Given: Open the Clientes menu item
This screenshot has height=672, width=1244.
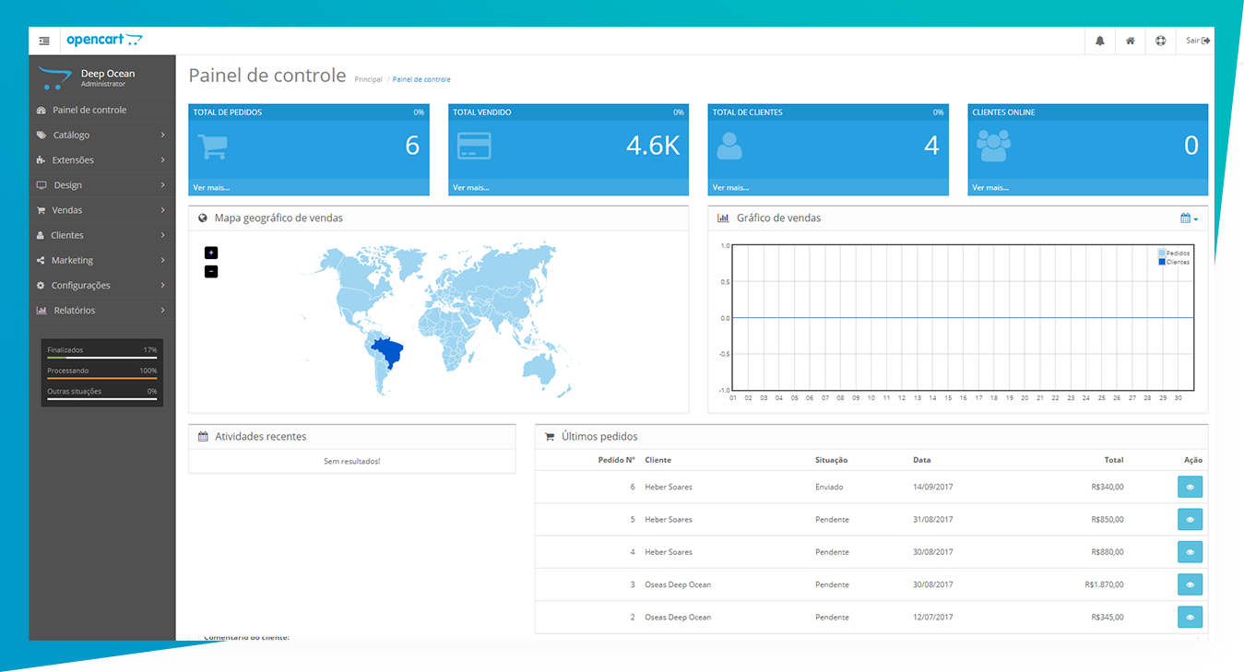Looking at the screenshot, I should click(x=101, y=235).
